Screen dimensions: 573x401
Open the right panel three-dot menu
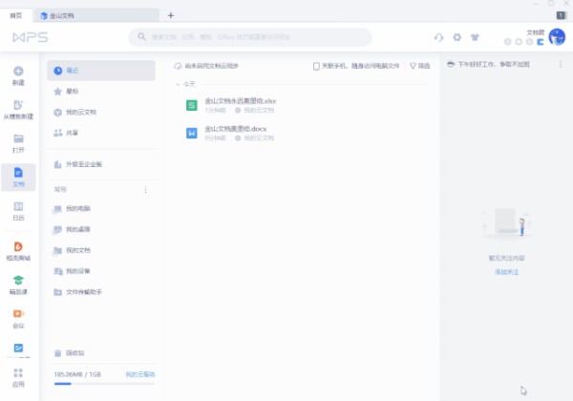click(x=561, y=64)
